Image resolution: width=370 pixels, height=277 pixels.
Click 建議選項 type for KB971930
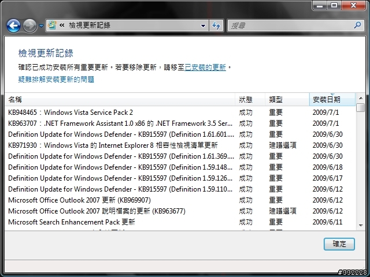pos(283,145)
